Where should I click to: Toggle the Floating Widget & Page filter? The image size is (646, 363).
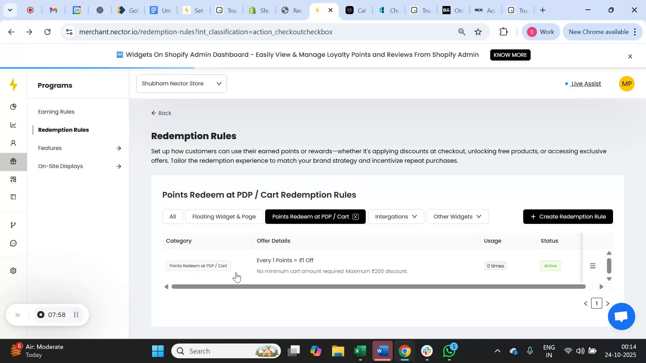coord(224,216)
